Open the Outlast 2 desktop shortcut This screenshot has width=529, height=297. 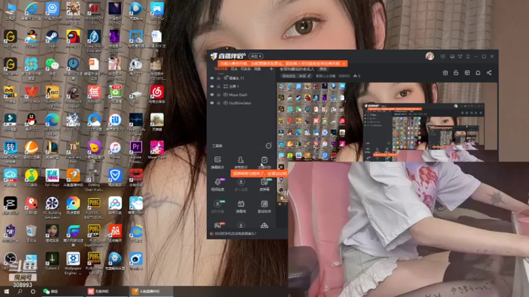52,261
